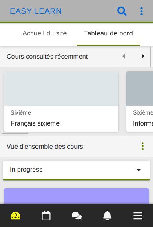The width and height of the screenshot is (153, 227).
Task: Click the EASY LEARN site title
Action: [36, 11]
